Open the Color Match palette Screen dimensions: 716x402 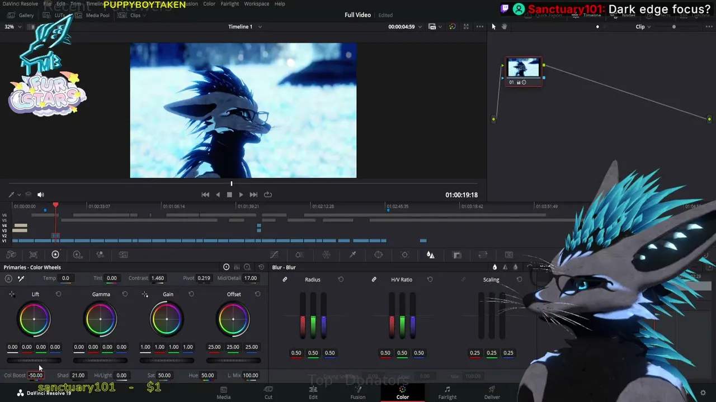pos(34,255)
